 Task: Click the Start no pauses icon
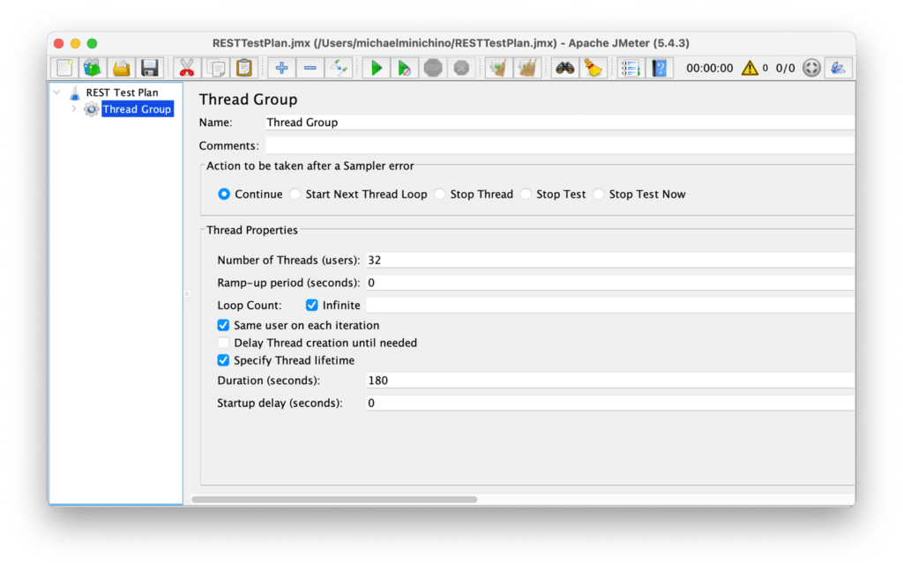tap(403, 67)
